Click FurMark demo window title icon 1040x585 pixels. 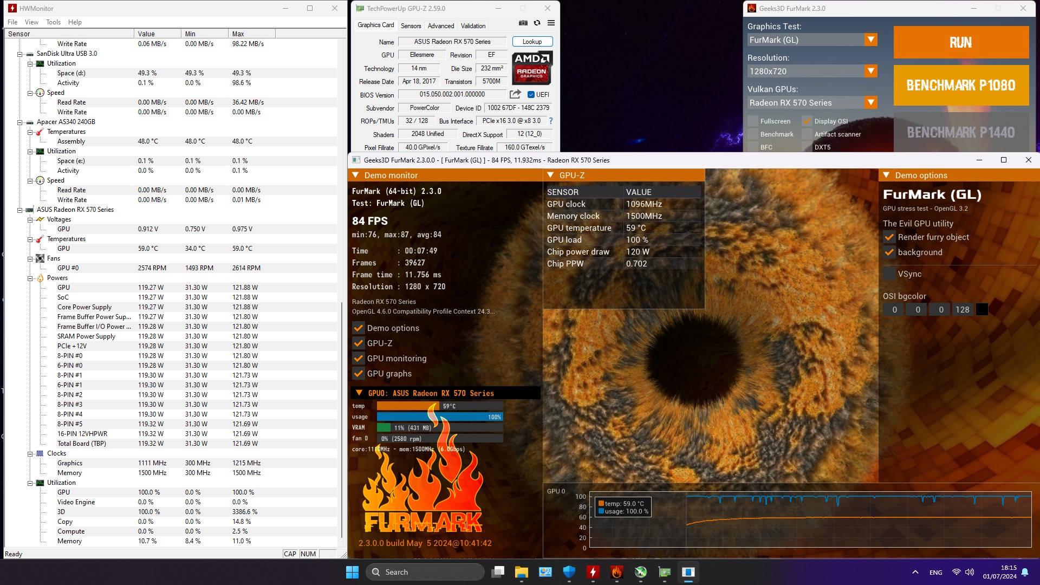[356, 160]
